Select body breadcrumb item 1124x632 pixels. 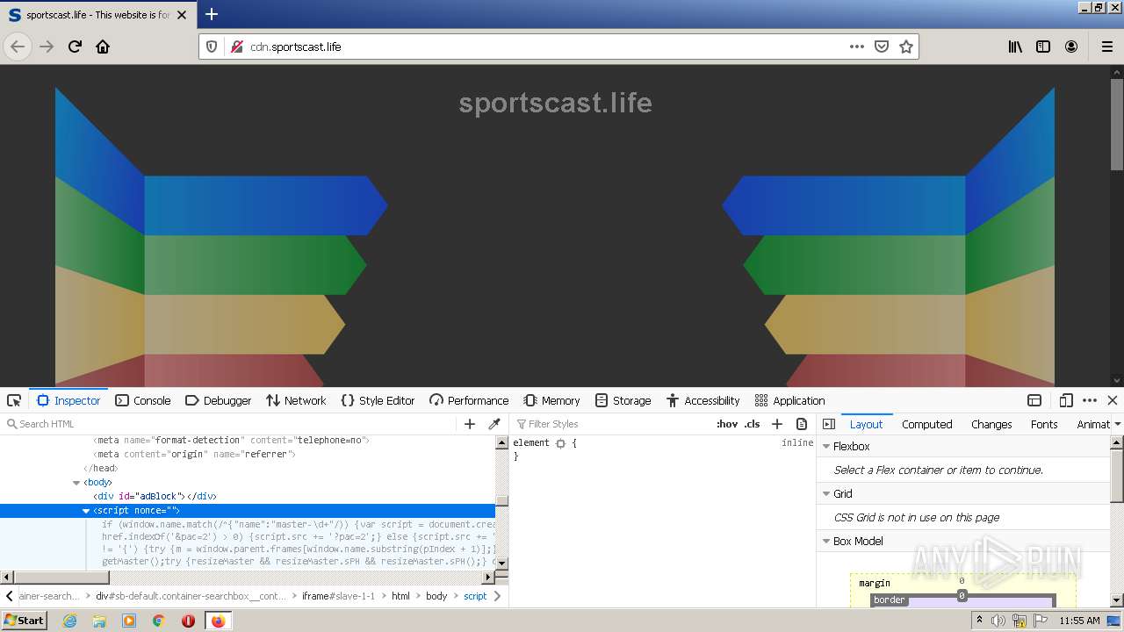(x=436, y=596)
